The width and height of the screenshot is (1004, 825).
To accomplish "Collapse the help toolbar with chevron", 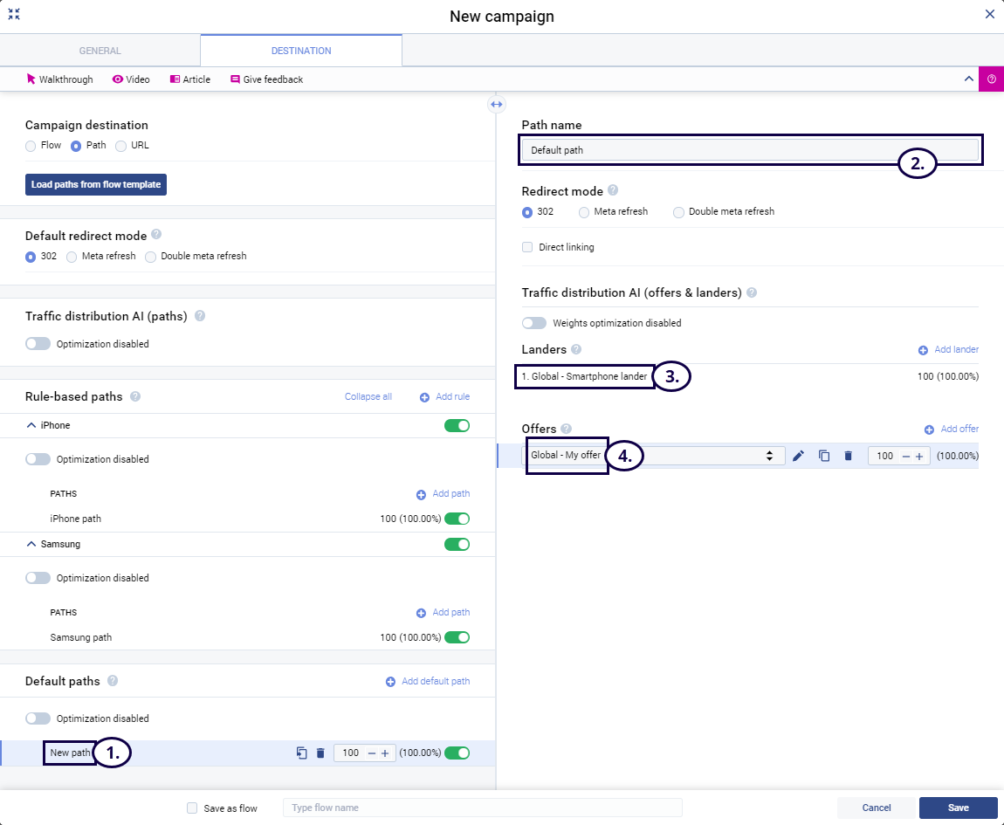I will point(968,79).
